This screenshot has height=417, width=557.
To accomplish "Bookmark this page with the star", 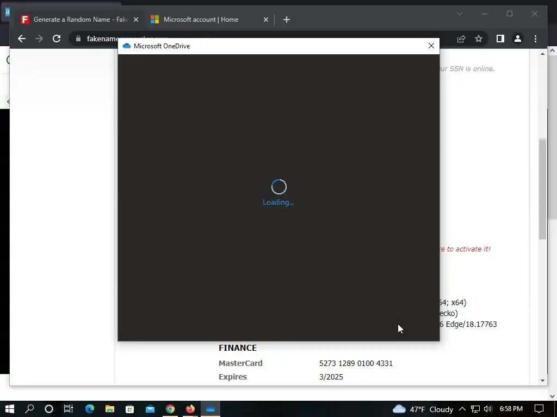I will point(479,39).
